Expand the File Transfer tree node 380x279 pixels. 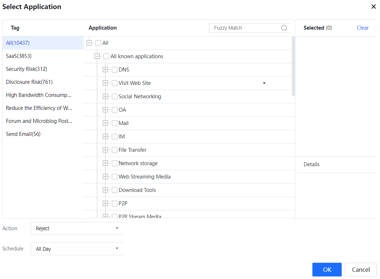(x=105, y=150)
